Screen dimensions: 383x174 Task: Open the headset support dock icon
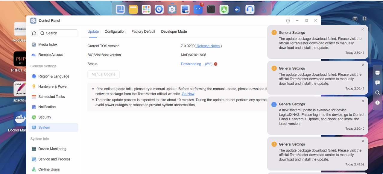pos(250,9)
